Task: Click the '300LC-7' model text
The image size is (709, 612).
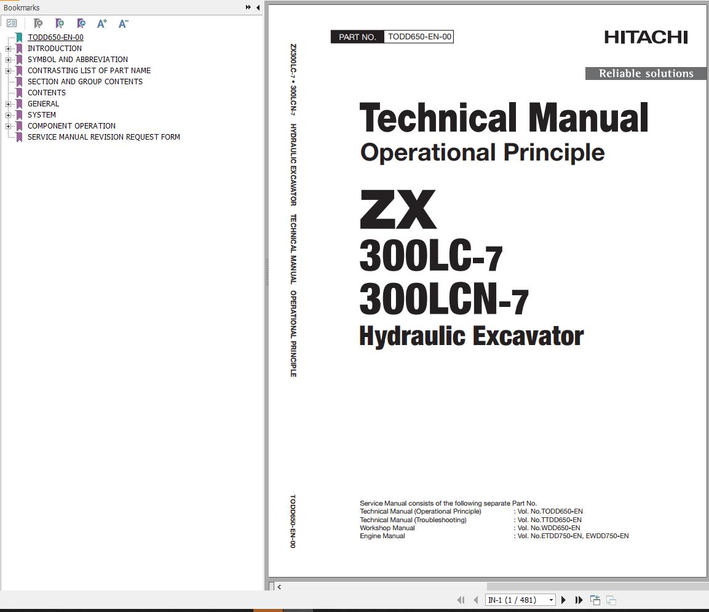Action: pyautogui.click(x=431, y=256)
